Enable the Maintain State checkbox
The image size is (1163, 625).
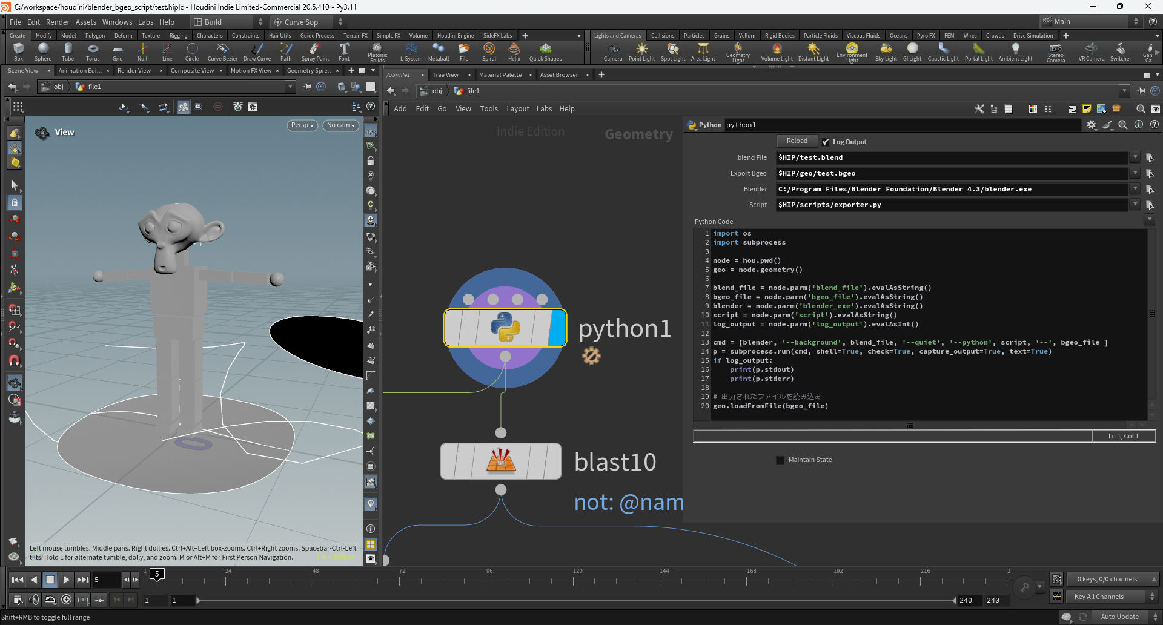[780, 460]
